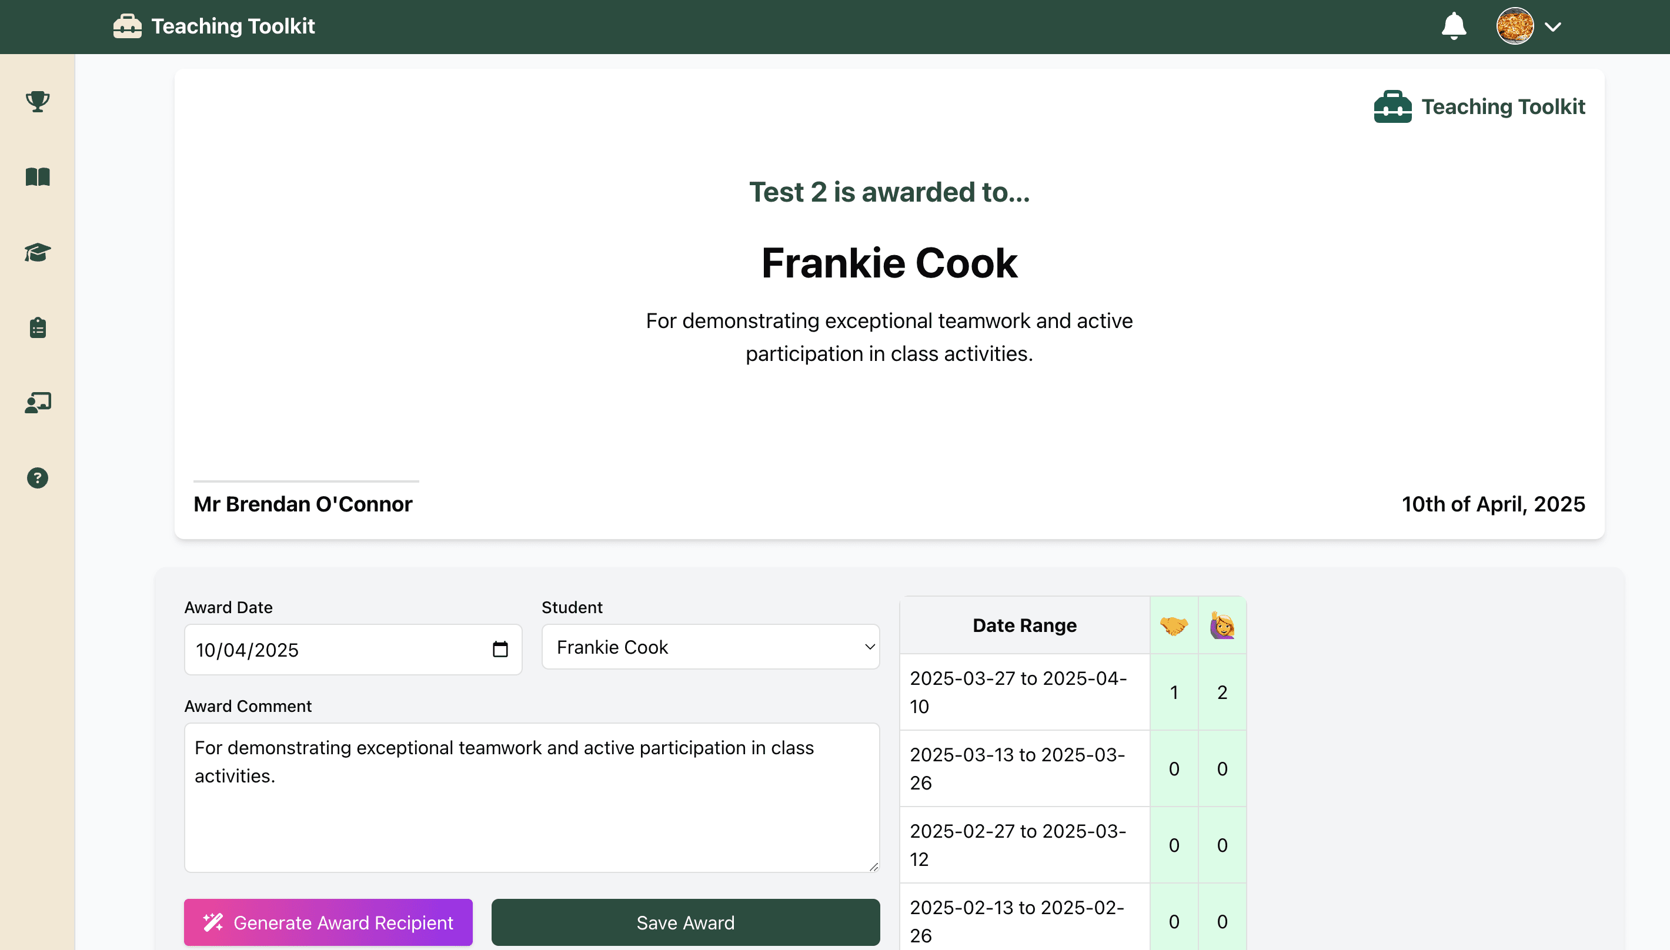
Task: Click raised-hand count 2 in first row
Action: [1222, 693]
